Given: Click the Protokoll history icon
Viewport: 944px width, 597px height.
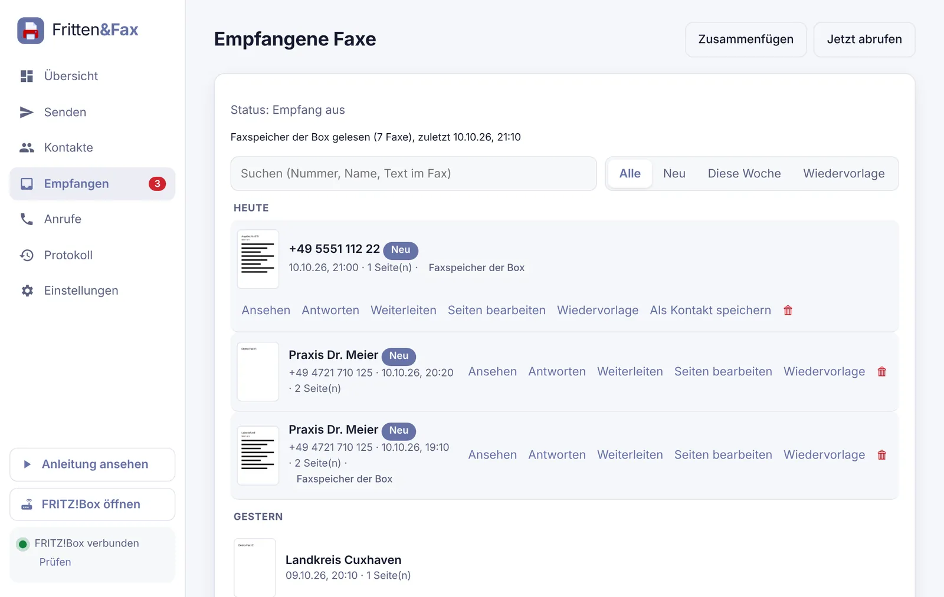Looking at the screenshot, I should click(27, 255).
